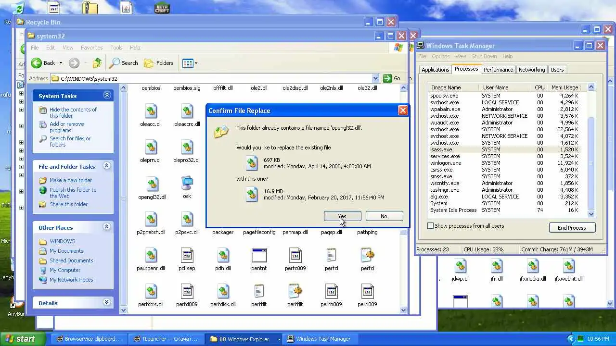Collapse the System Tasks panel
616x346 pixels.
[107, 95]
